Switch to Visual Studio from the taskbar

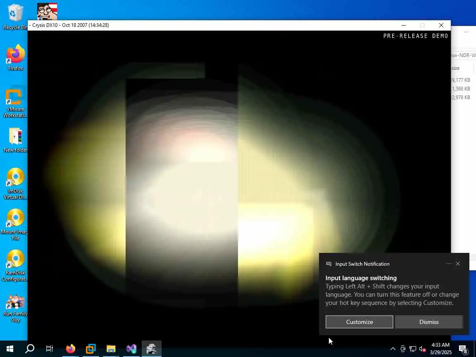tap(131, 348)
